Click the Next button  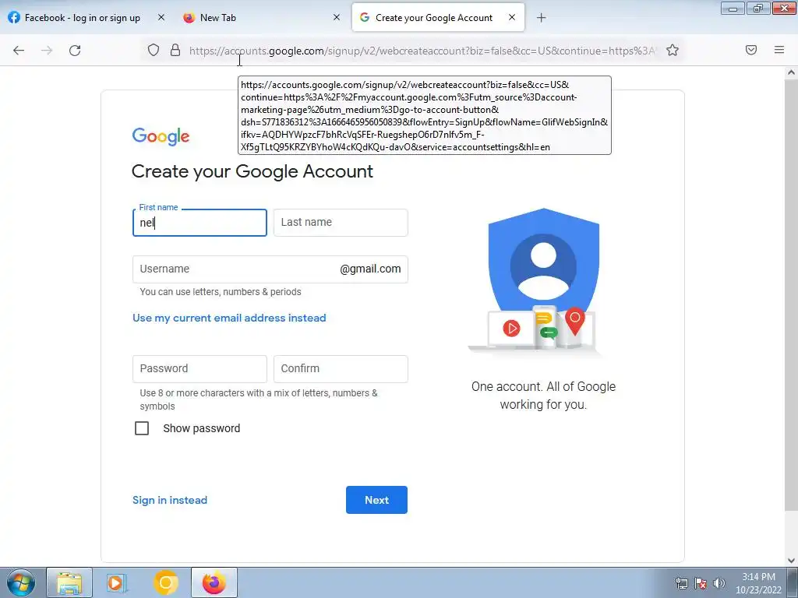coord(376,500)
